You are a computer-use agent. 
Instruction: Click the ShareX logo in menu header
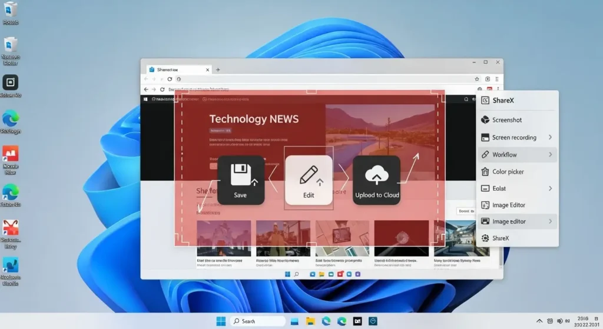coord(485,101)
